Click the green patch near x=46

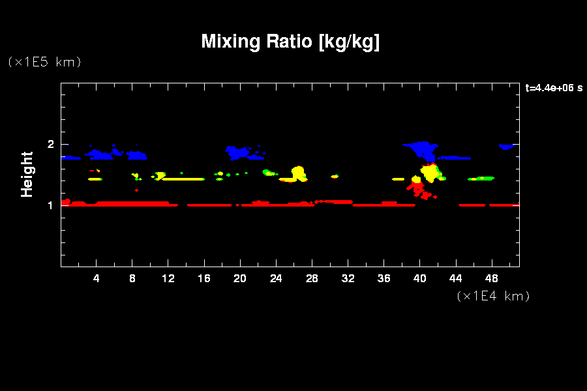(484, 178)
